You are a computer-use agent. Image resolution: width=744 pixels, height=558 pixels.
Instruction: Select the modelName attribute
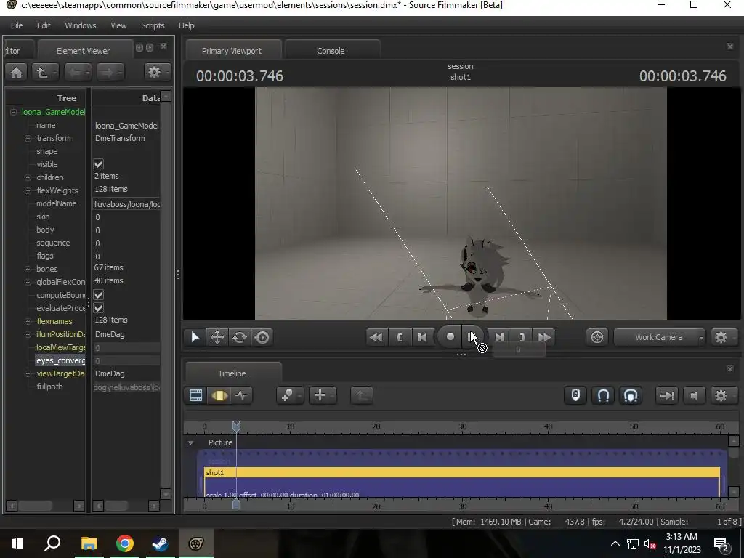[x=57, y=203]
